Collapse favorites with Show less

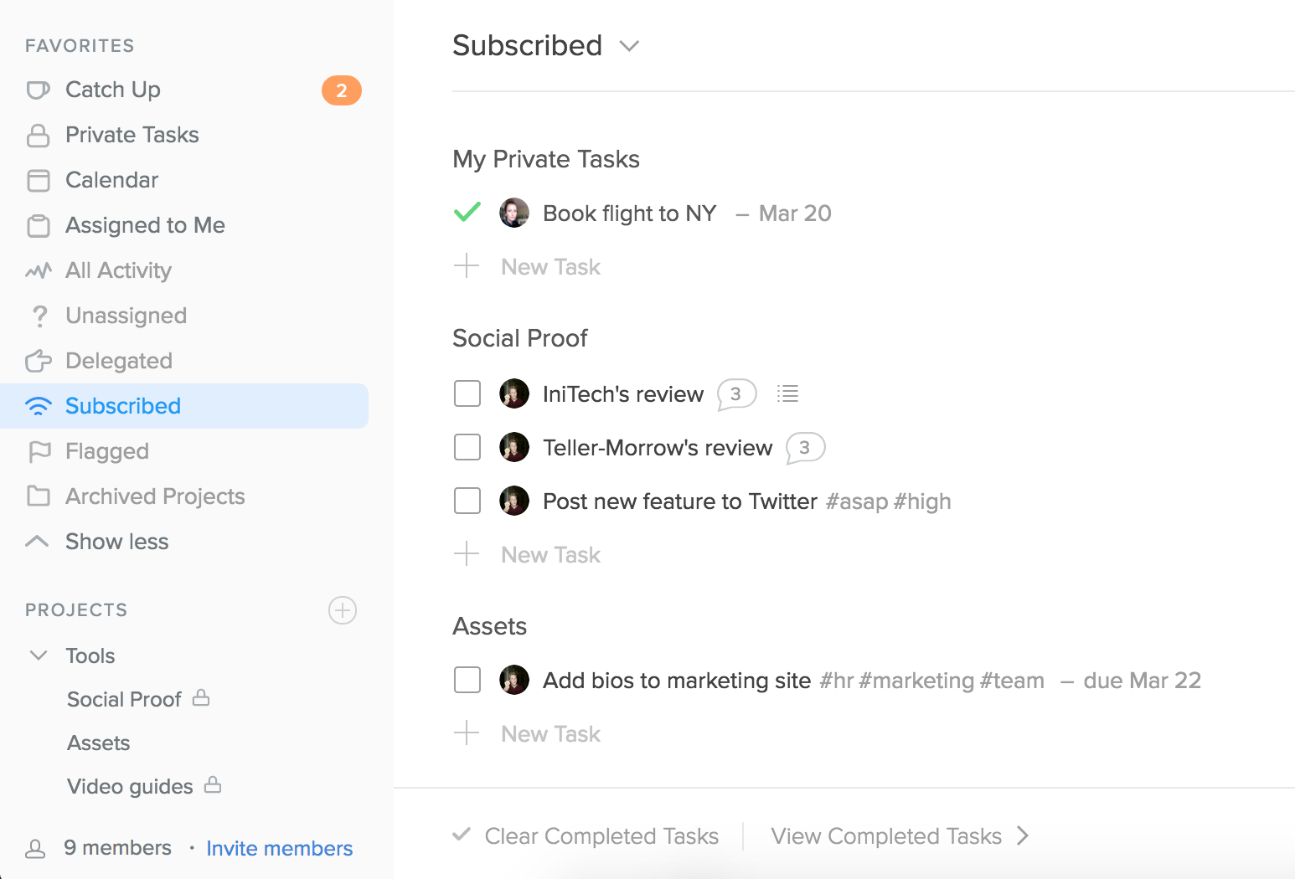(x=116, y=542)
